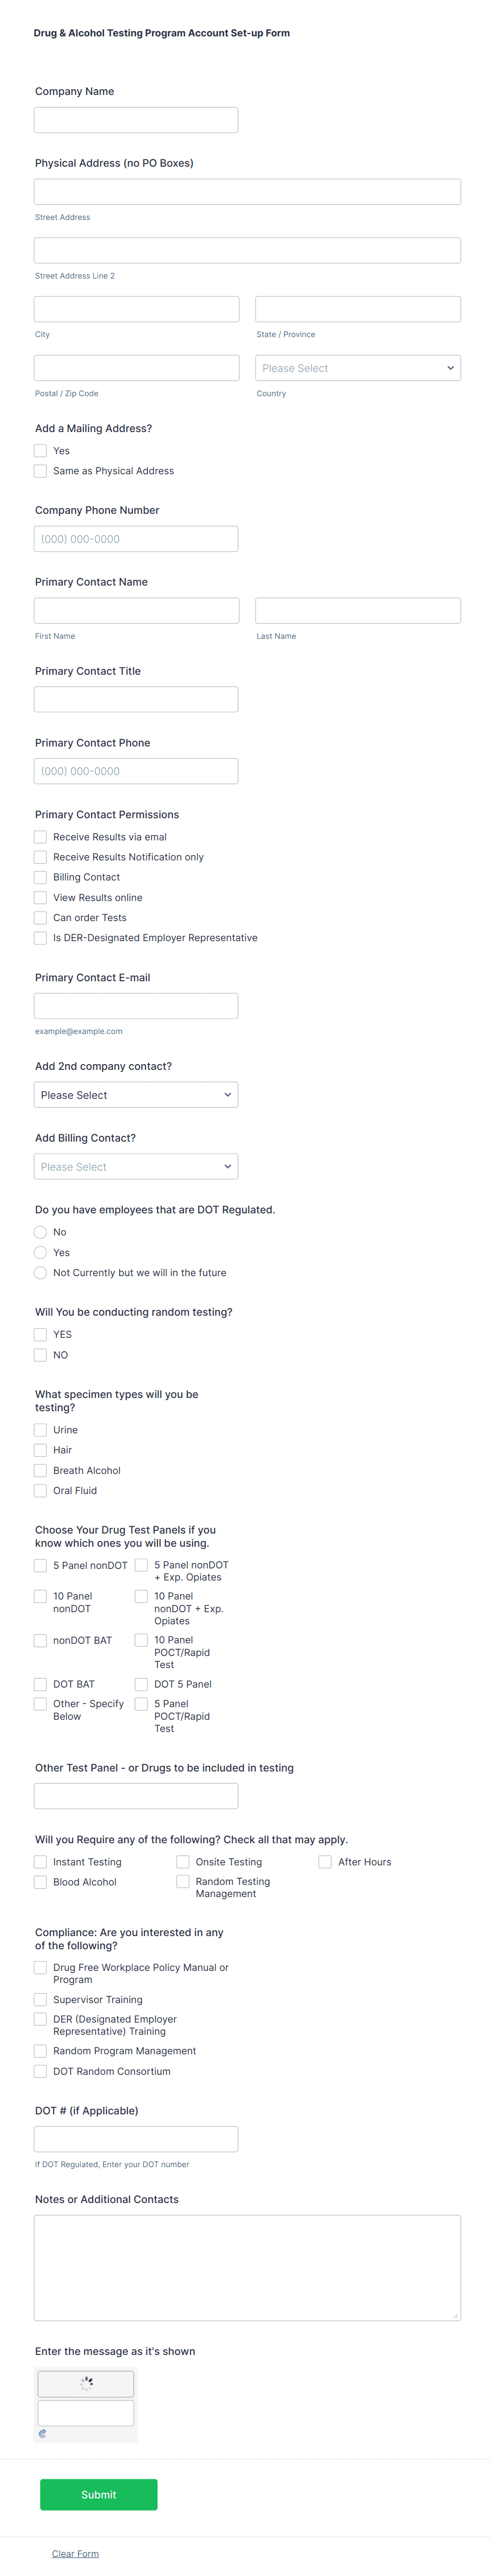The width and height of the screenshot is (490, 2576).
Task: Enable the Billing Contact permission checkbox
Action: tap(41, 877)
